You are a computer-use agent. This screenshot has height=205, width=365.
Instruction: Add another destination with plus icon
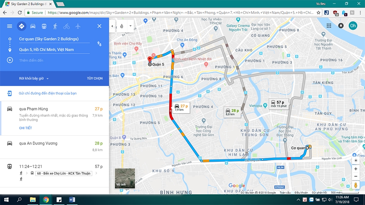[x=10, y=60]
